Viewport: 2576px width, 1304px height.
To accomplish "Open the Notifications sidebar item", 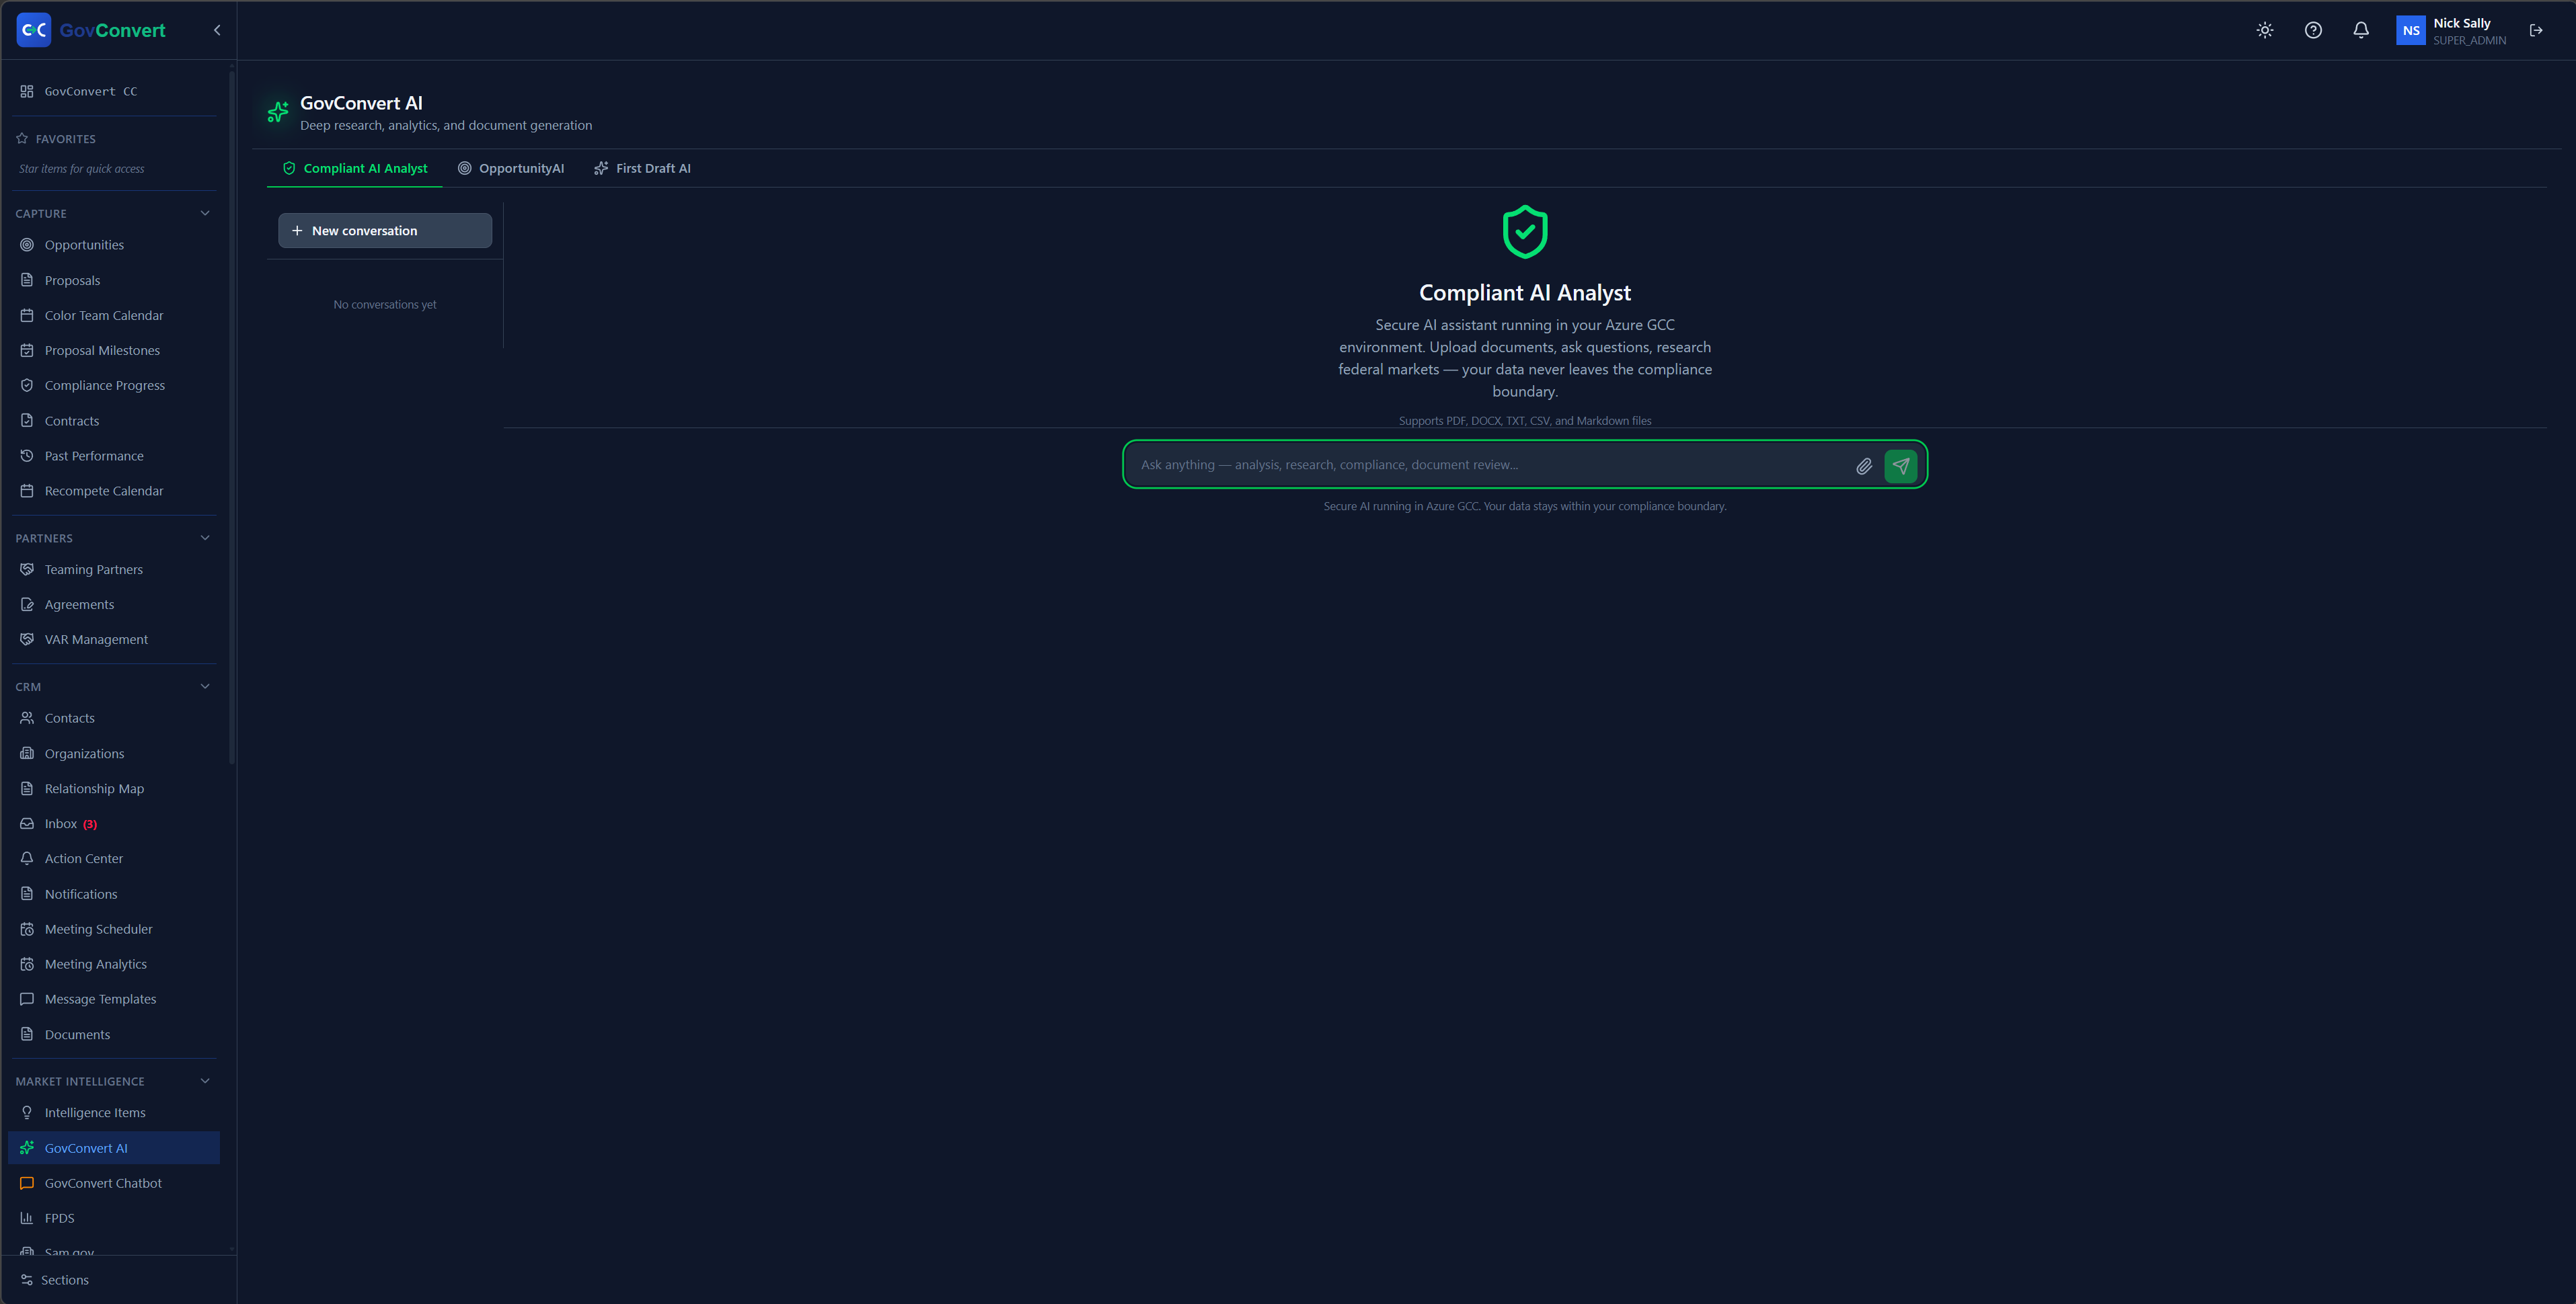I will click(x=114, y=894).
